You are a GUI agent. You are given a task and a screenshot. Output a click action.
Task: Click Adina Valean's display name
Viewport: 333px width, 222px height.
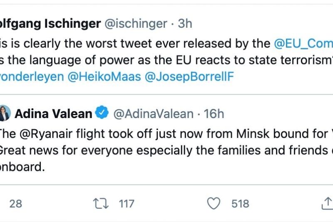[53, 114]
